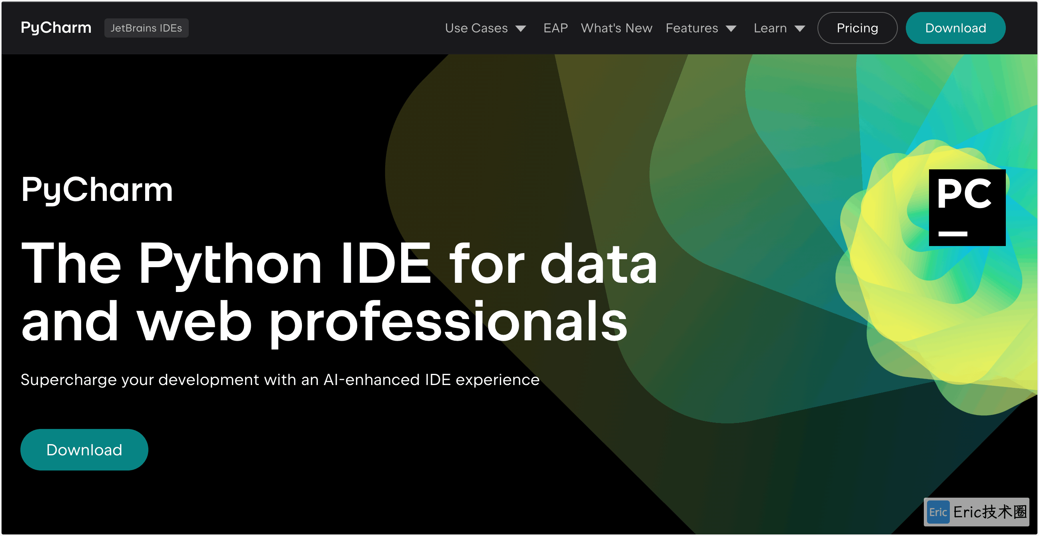Go to What's New
The image size is (1039, 536).
pyautogui.click(x=616, y=28)
